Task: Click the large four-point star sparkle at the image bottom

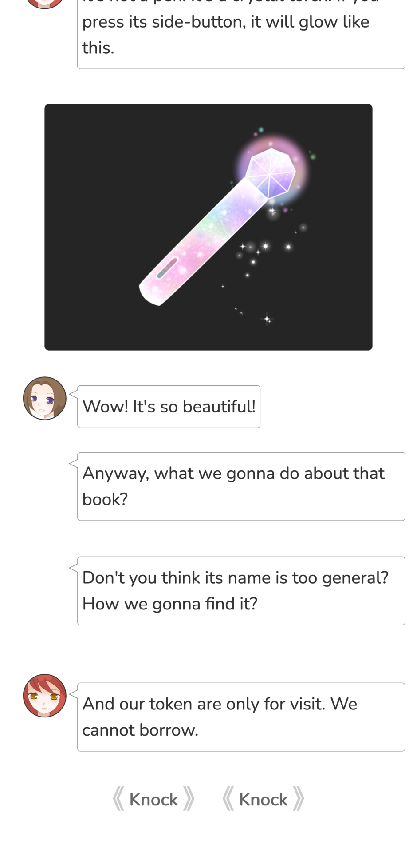Action: pyautogui.click(x=267, y=319)
